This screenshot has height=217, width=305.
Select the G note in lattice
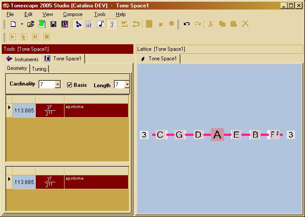pos(179,135)
